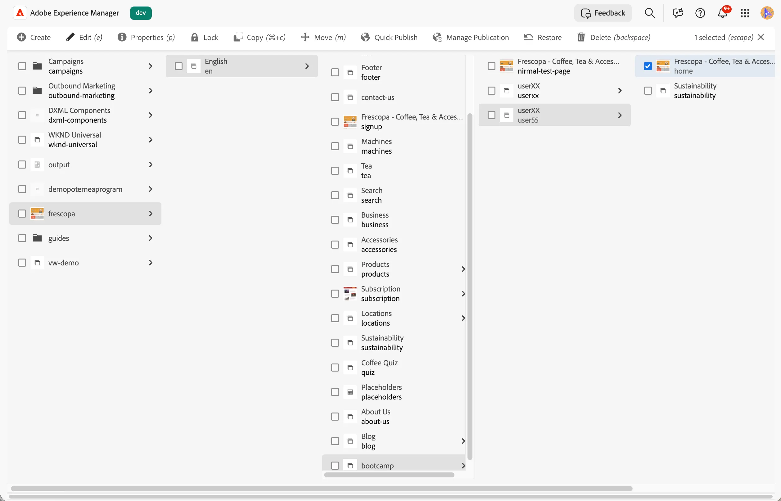Expand the Locations page chevron
Image resolution: width=781 pixels, height=501 pixels.
[463, 318]
